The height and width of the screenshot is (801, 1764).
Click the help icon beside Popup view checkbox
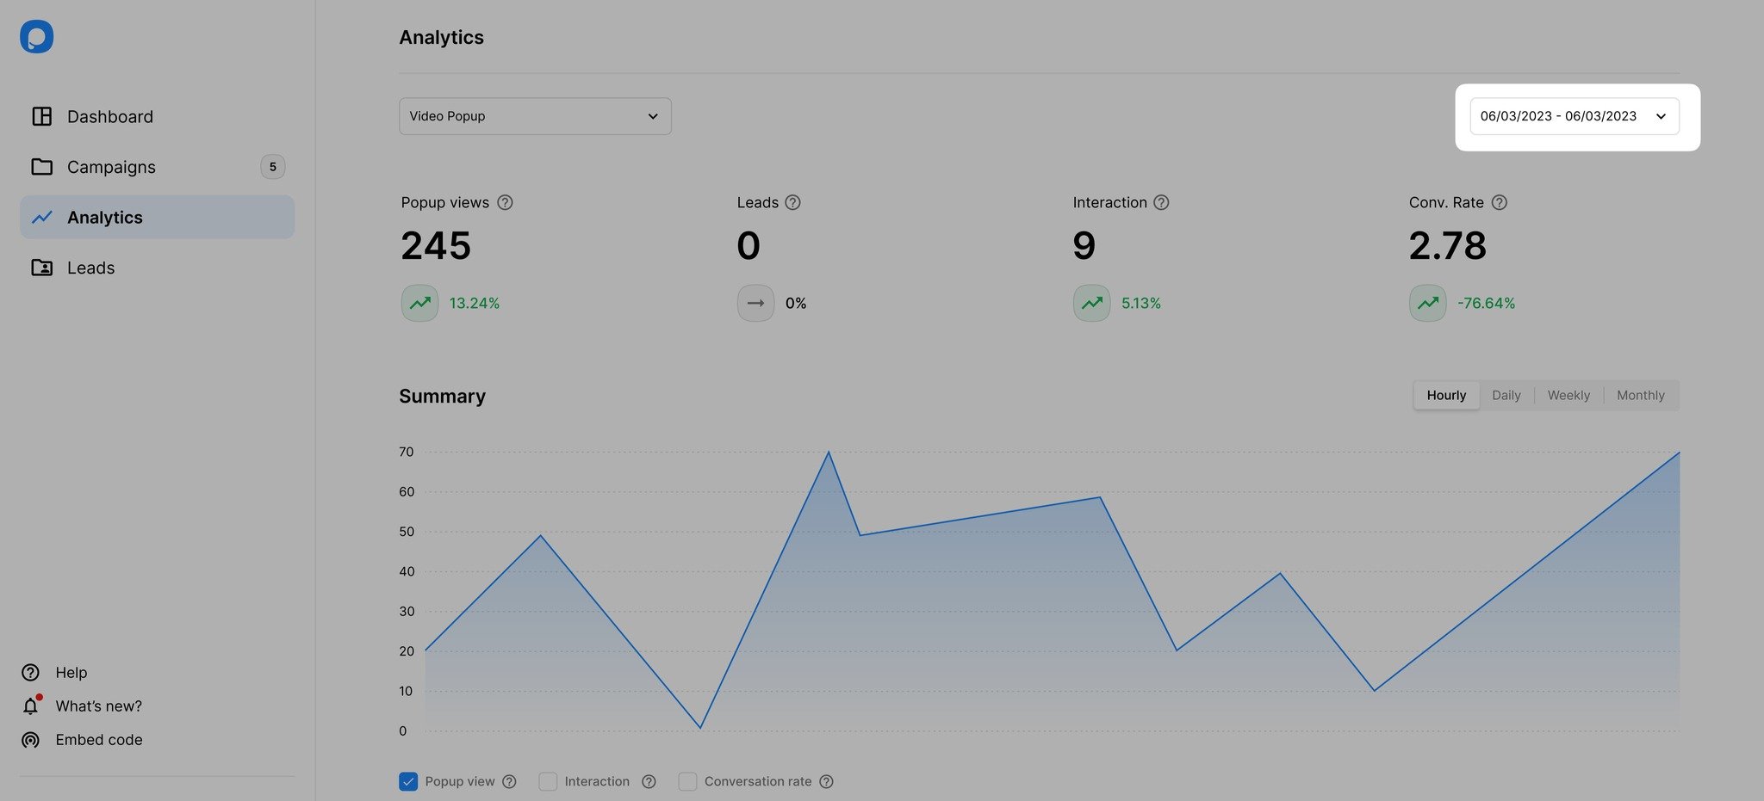point(510,782)
